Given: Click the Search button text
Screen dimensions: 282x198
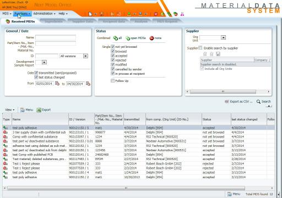Looking at the screenshot, I should (266, 102).
